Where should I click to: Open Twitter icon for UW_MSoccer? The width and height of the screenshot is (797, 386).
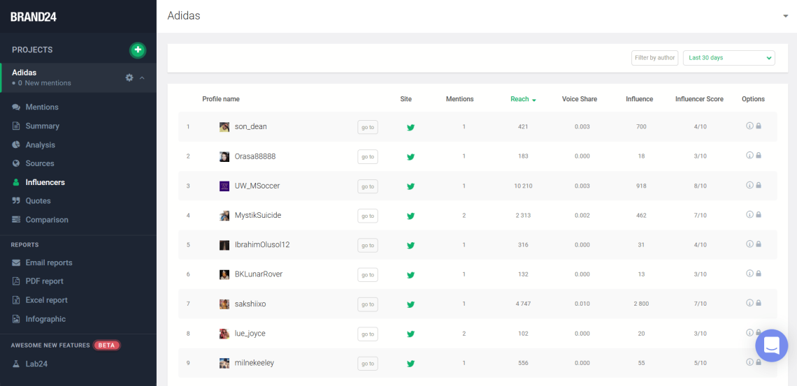410,186
